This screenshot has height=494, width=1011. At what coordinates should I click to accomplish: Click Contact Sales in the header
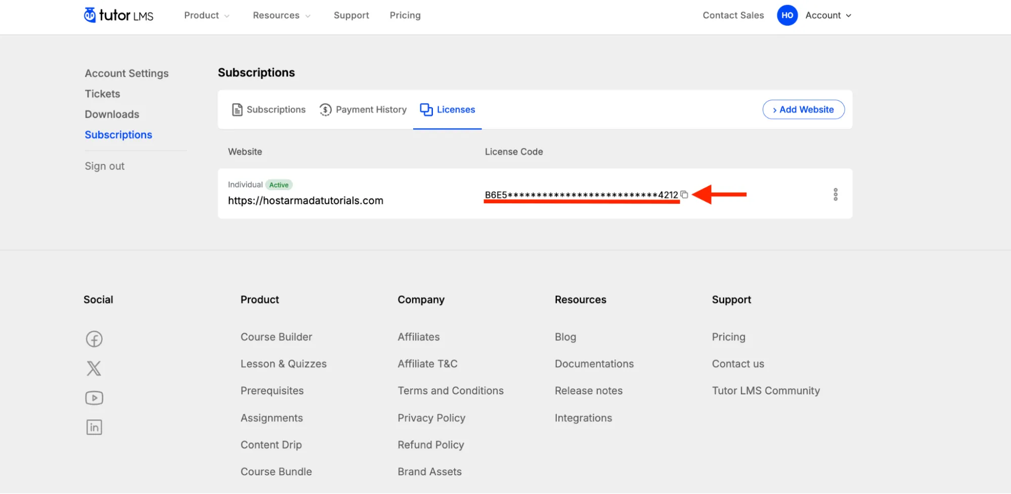733,15
